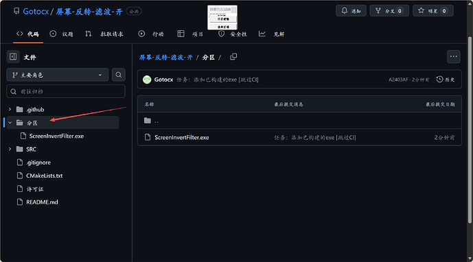The width and height of the screenshot is (473, 262).
Task: Click the 2分钟前 date in file row
Action: click(x=444, y=137)
